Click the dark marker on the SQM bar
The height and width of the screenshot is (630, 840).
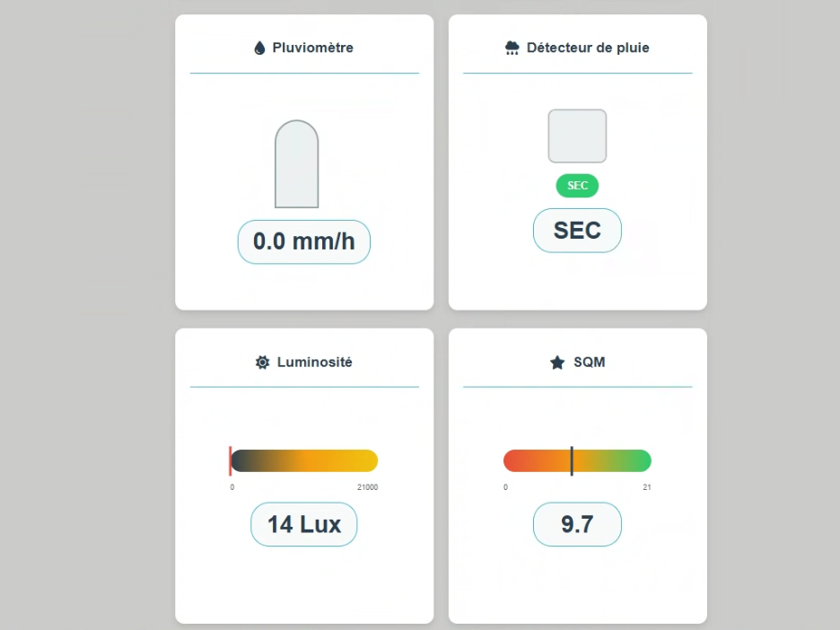point(572,460)
